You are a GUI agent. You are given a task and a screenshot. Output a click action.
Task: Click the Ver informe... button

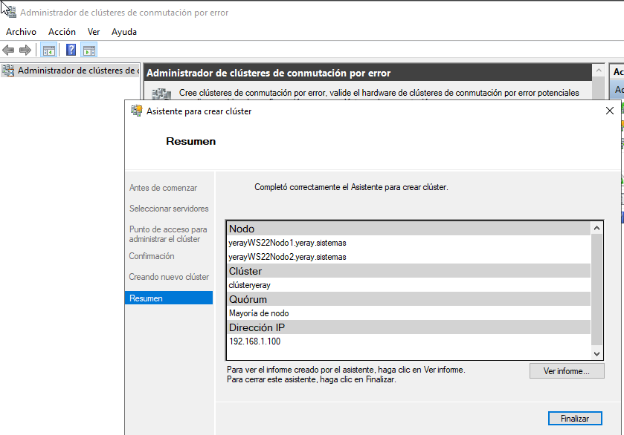point(567,371)
